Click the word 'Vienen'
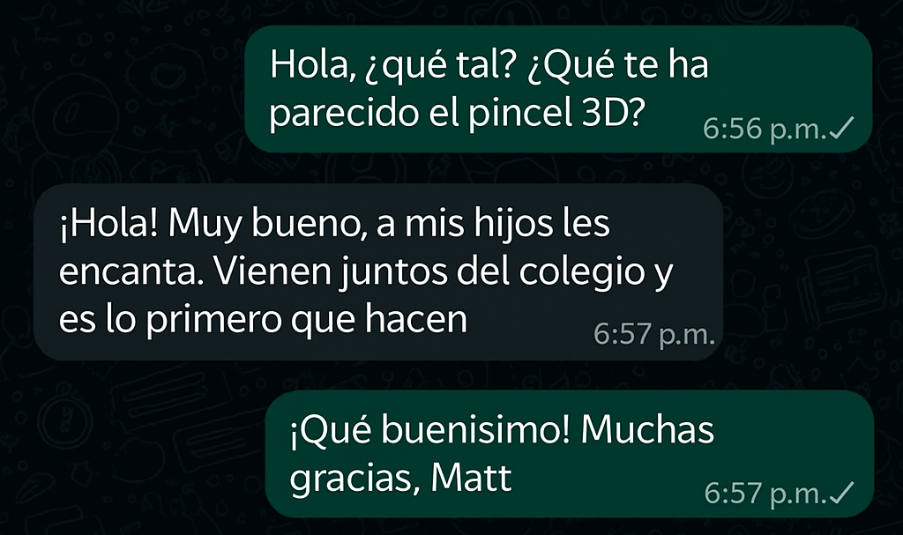 [x=273, y=271]
